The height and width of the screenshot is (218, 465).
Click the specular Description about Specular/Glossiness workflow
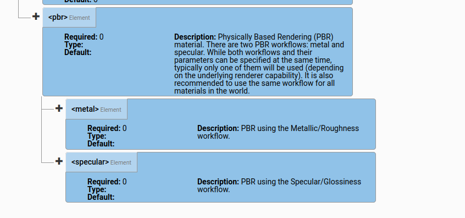coord(279,186)
